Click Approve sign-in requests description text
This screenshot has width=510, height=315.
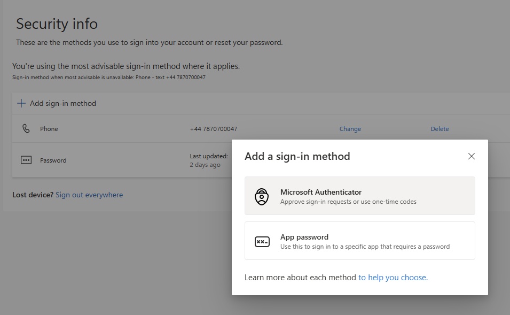click(x=348, y=202)
